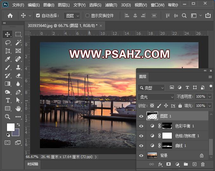Select the Rectangular Marquee tool

coord(18,34)
